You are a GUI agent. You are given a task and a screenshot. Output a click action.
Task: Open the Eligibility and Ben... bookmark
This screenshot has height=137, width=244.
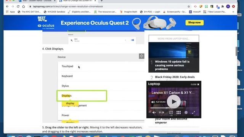(x=79, y=12)
